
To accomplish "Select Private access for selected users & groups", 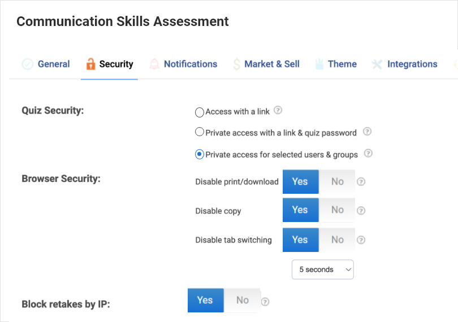I will [200, 154].
